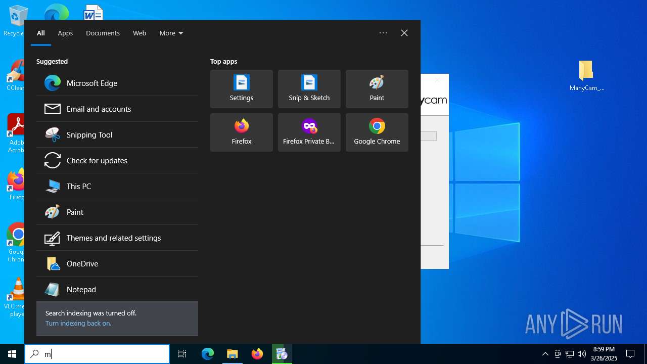The height and width of the screenshot is (364, 647).
Task: Launch Snipping Tool from suggestions
Action: [117, 134]
